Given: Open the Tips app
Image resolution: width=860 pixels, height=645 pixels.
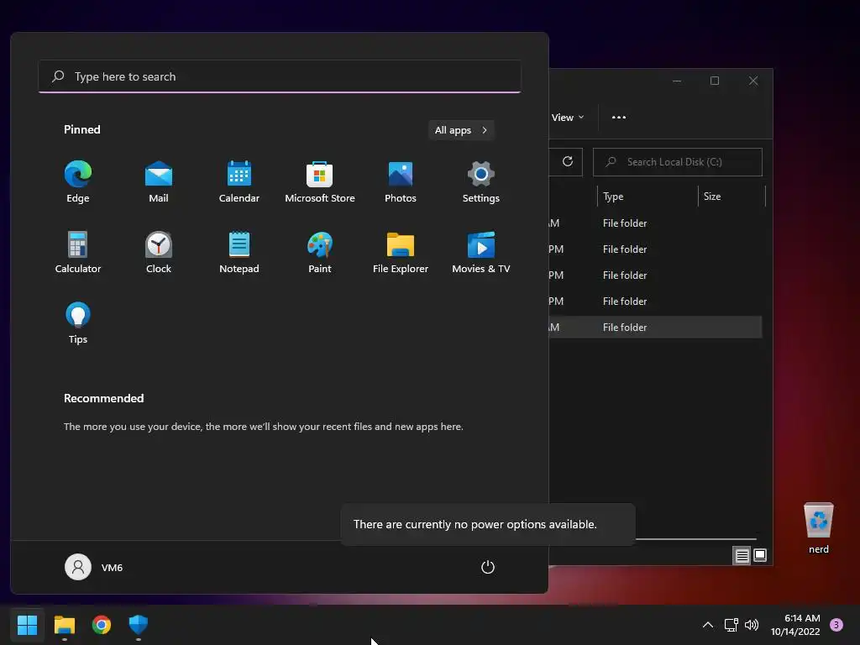Looking at the screenshot, I should point(78,323).
